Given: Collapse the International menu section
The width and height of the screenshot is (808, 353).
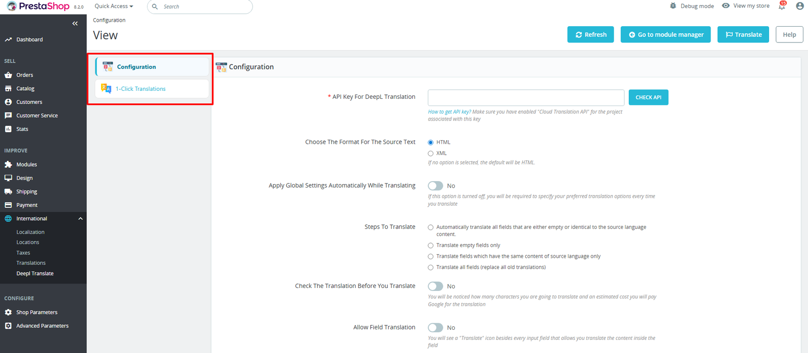Looking at the screenshot, I should 80,219.
